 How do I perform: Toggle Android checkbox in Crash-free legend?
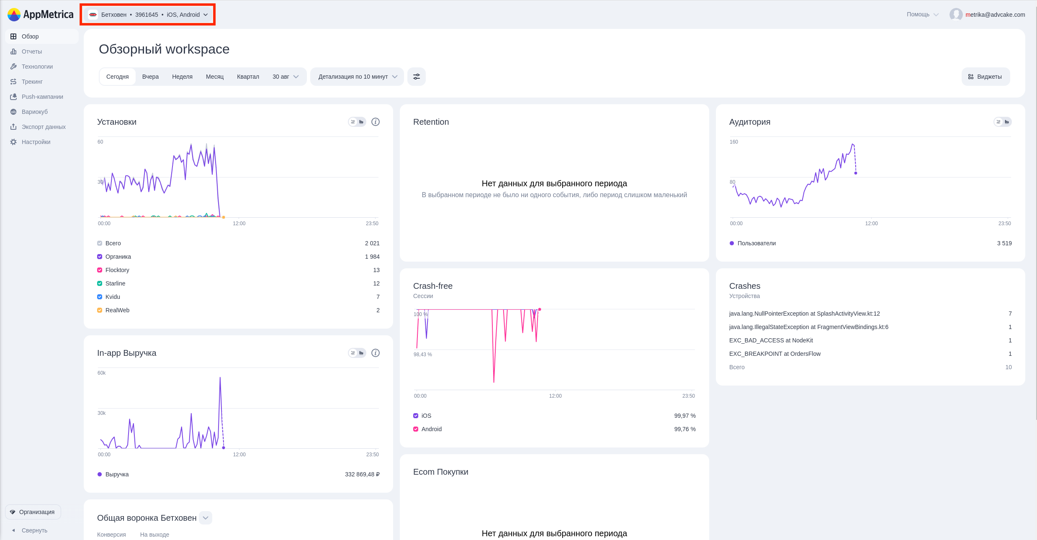click(416, 429)
